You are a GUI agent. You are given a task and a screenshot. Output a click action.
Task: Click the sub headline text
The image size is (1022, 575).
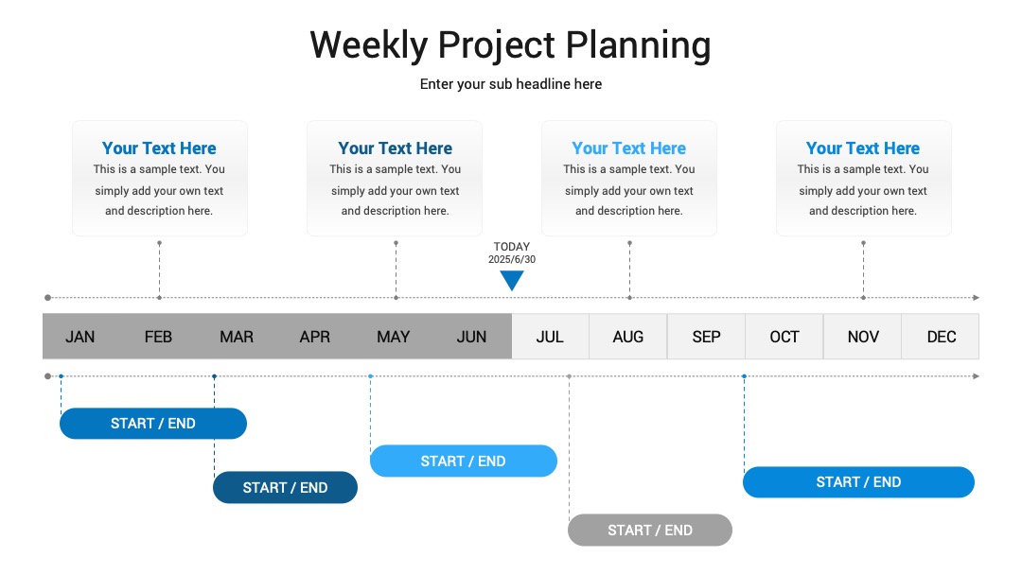tap(510, 84)
